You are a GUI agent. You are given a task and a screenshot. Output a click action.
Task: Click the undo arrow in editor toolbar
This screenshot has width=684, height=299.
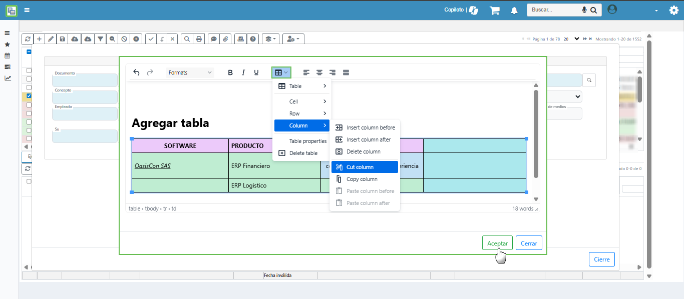click(136, 72)
